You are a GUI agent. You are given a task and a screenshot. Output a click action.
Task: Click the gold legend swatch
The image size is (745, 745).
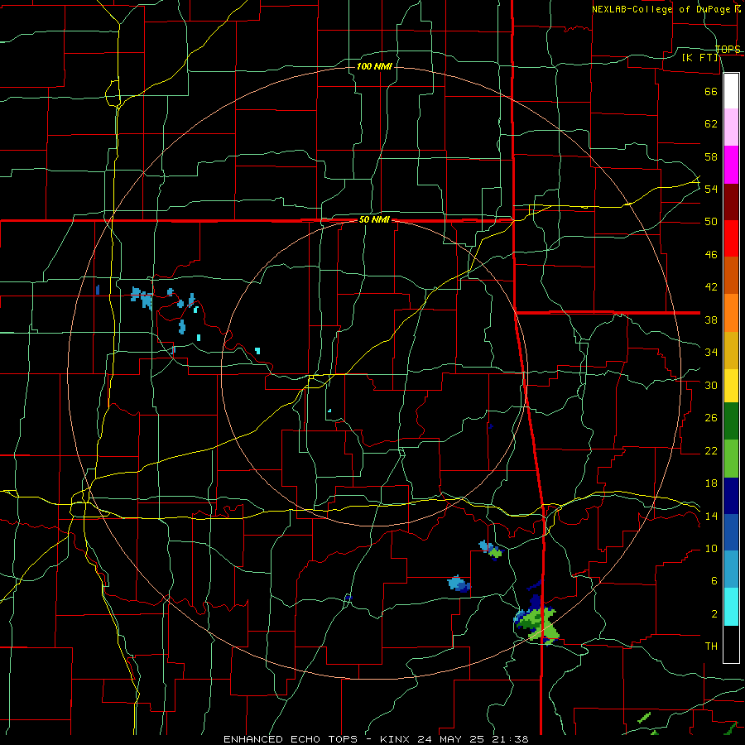pos(731,350)
